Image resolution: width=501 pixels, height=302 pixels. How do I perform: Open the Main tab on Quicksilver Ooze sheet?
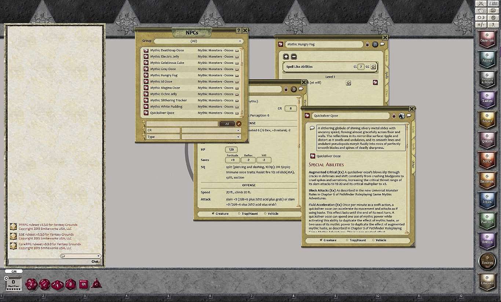click(x=413, y=129)
